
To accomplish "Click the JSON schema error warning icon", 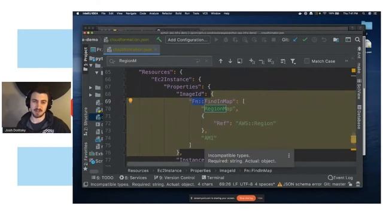I will coord(279,185).
